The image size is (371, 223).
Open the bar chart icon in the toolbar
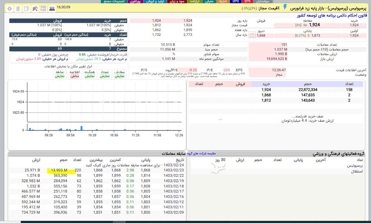pyautogui.click(x=51, y=8)
